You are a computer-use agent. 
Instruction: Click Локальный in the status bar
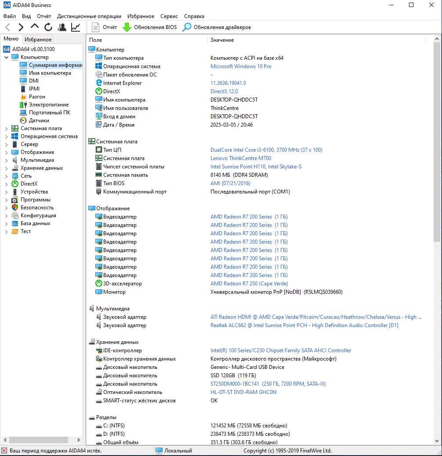(174, 451)
